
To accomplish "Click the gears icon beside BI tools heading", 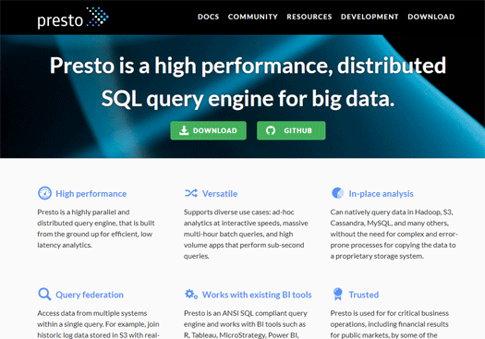I will click(191, 294).
